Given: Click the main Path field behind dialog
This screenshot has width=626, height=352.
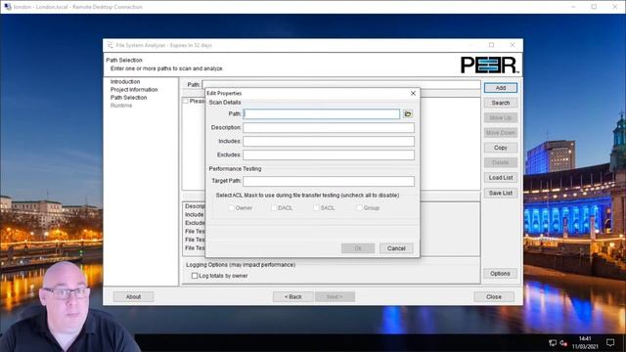Looking at the screenshot, I should tap(341, 84).
